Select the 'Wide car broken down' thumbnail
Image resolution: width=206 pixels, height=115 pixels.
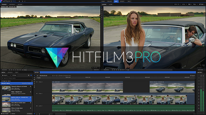point(6,110)
